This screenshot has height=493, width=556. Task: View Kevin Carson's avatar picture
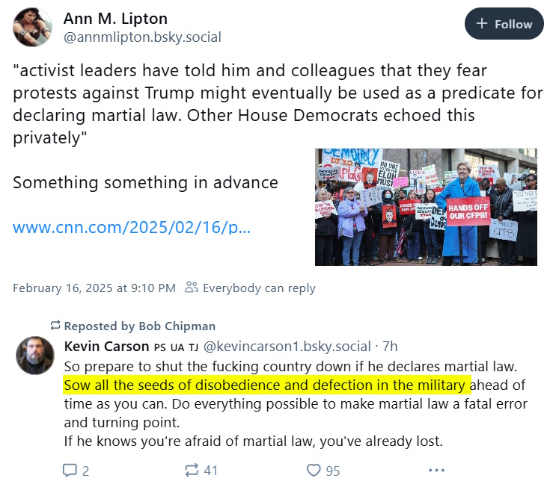[35, 356]
